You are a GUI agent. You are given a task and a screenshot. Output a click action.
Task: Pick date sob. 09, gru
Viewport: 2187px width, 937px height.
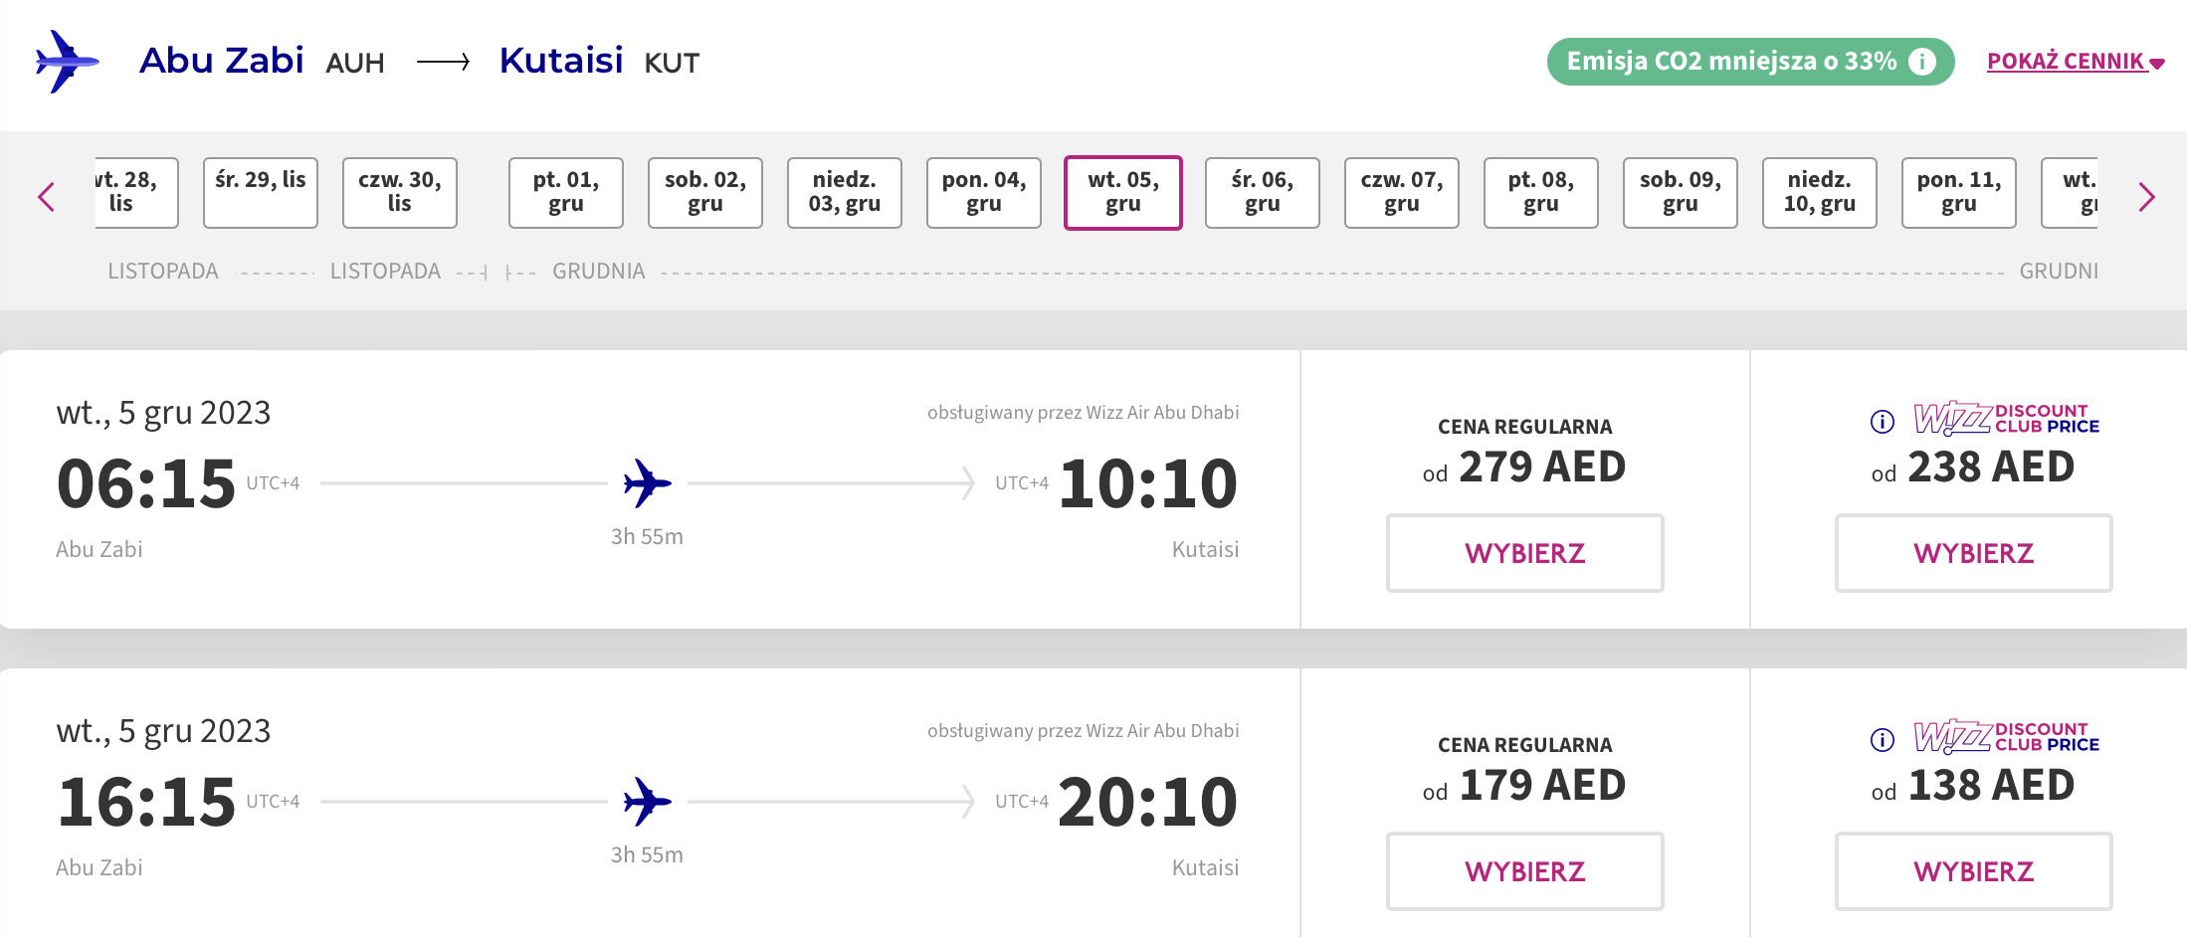[1681, 193]
